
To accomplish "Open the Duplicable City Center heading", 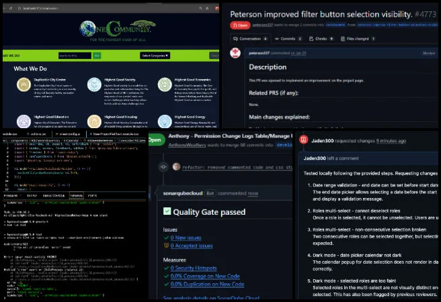I will click(x=50, y=80).
